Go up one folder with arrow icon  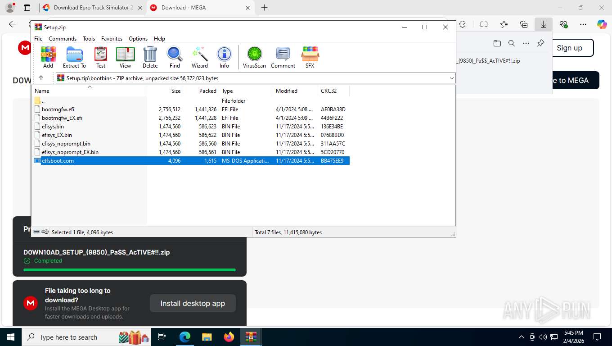tap(41, 78)
